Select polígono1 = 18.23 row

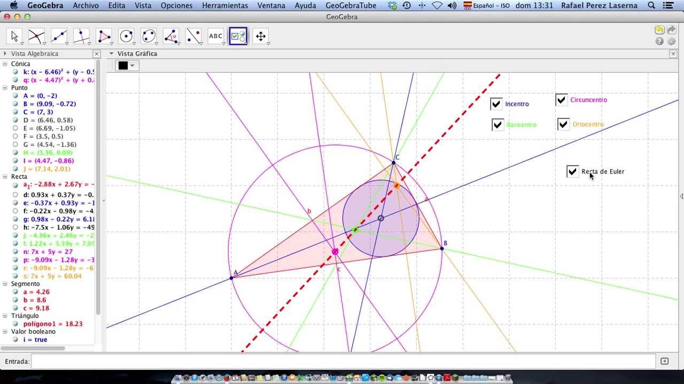[x=53, y=324]
